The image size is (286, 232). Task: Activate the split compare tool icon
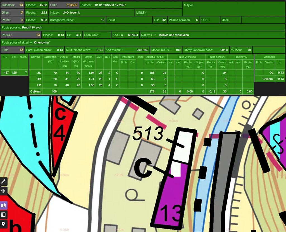(4, 191)
